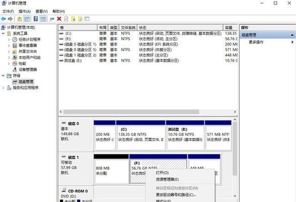Select 设备管理器 in the tree
The image size is (296, 202).
[x=28, y=70]
